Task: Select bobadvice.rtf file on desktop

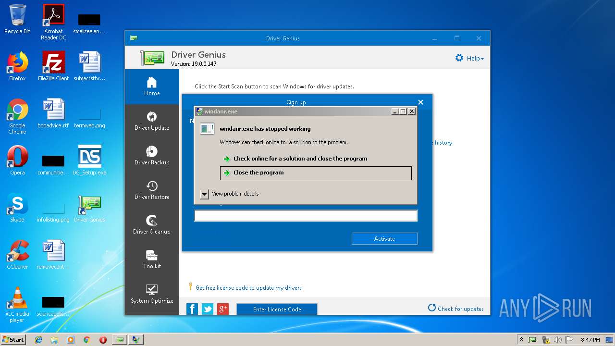Action: point(53,113)
